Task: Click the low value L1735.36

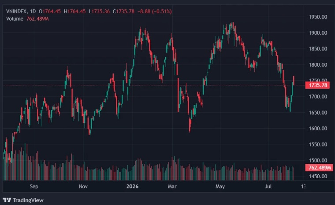Action: point(99,11)
